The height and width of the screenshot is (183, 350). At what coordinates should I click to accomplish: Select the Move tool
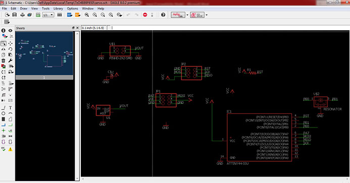point(10,43)
